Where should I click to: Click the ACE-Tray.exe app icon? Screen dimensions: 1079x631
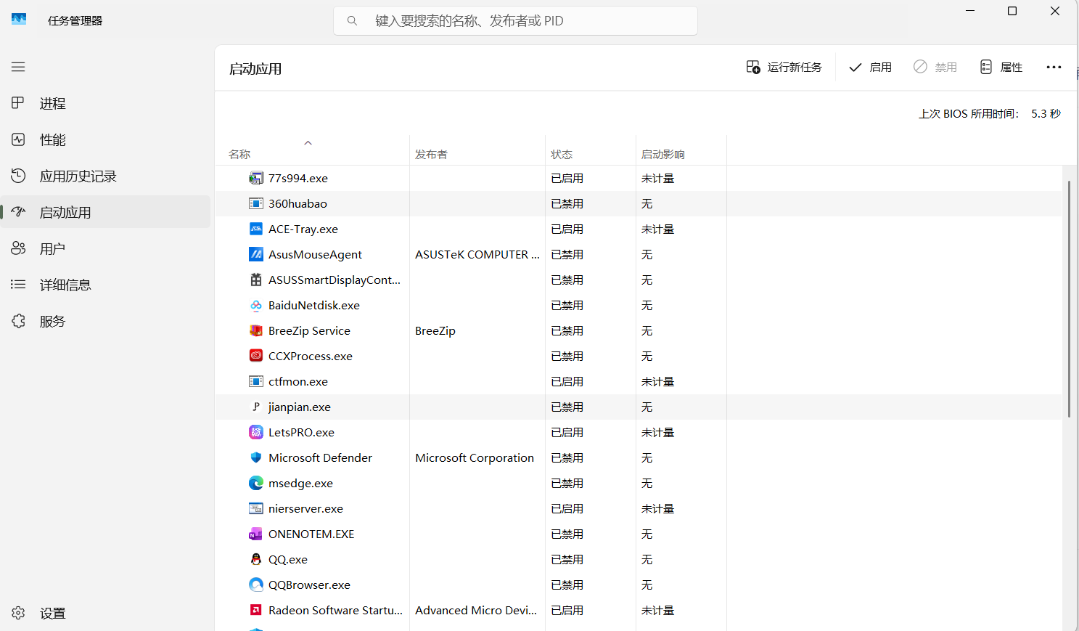tap(256, 229)
